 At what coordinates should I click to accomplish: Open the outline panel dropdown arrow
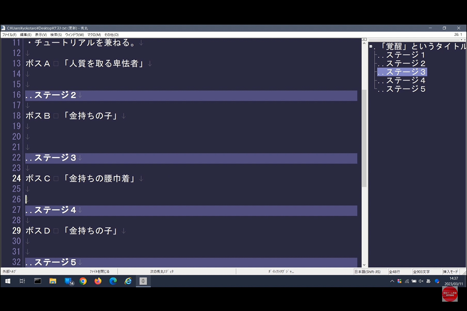[x=461, y=40]
